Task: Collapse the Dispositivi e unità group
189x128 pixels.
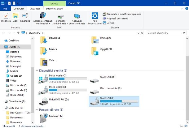Action: (x=37, y=70)
